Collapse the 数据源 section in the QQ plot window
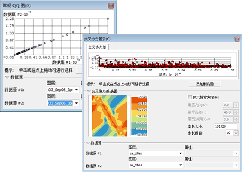242x172 pixels. pos(7,77)
